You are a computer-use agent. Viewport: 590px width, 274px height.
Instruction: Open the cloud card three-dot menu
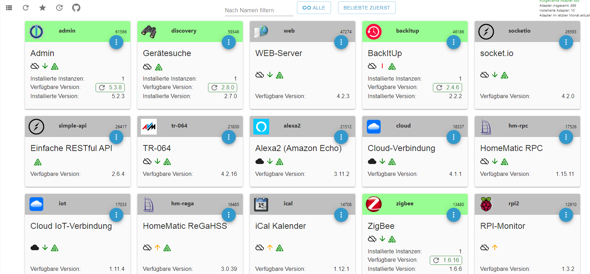pyautogui.click(x=454, y=137)
